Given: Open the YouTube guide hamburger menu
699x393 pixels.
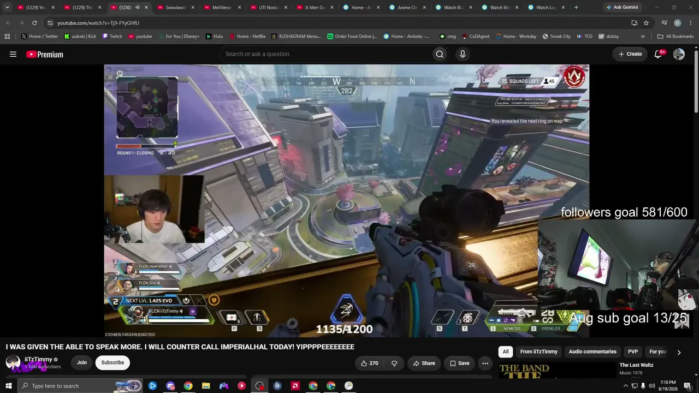Looking at the screenshot, I should (x=13, y=54).
